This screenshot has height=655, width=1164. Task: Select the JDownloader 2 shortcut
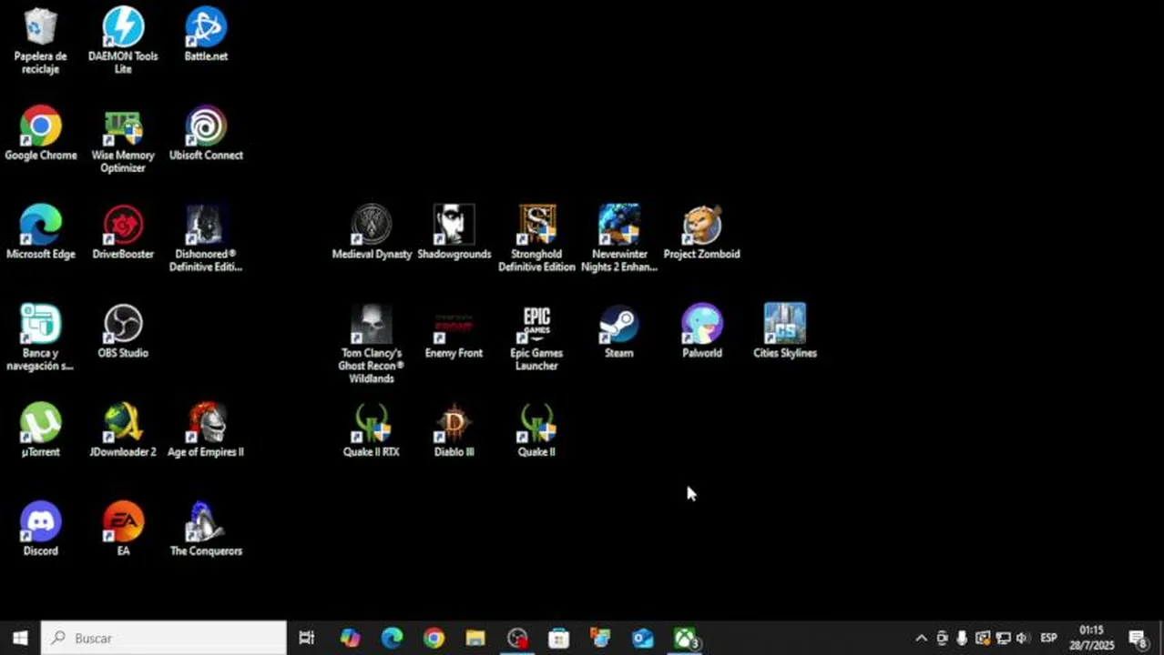(123, 430)
